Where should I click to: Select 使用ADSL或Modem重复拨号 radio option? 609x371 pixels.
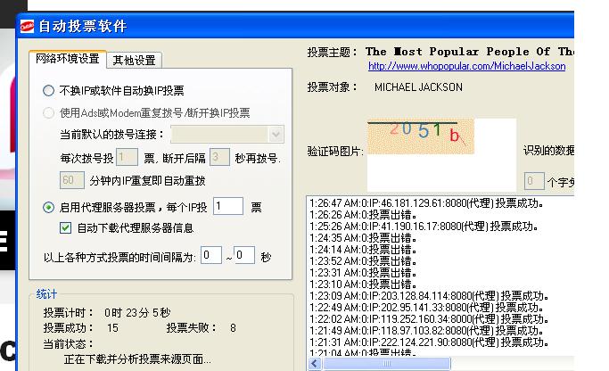pyautogui.click(x=48, y=113)
